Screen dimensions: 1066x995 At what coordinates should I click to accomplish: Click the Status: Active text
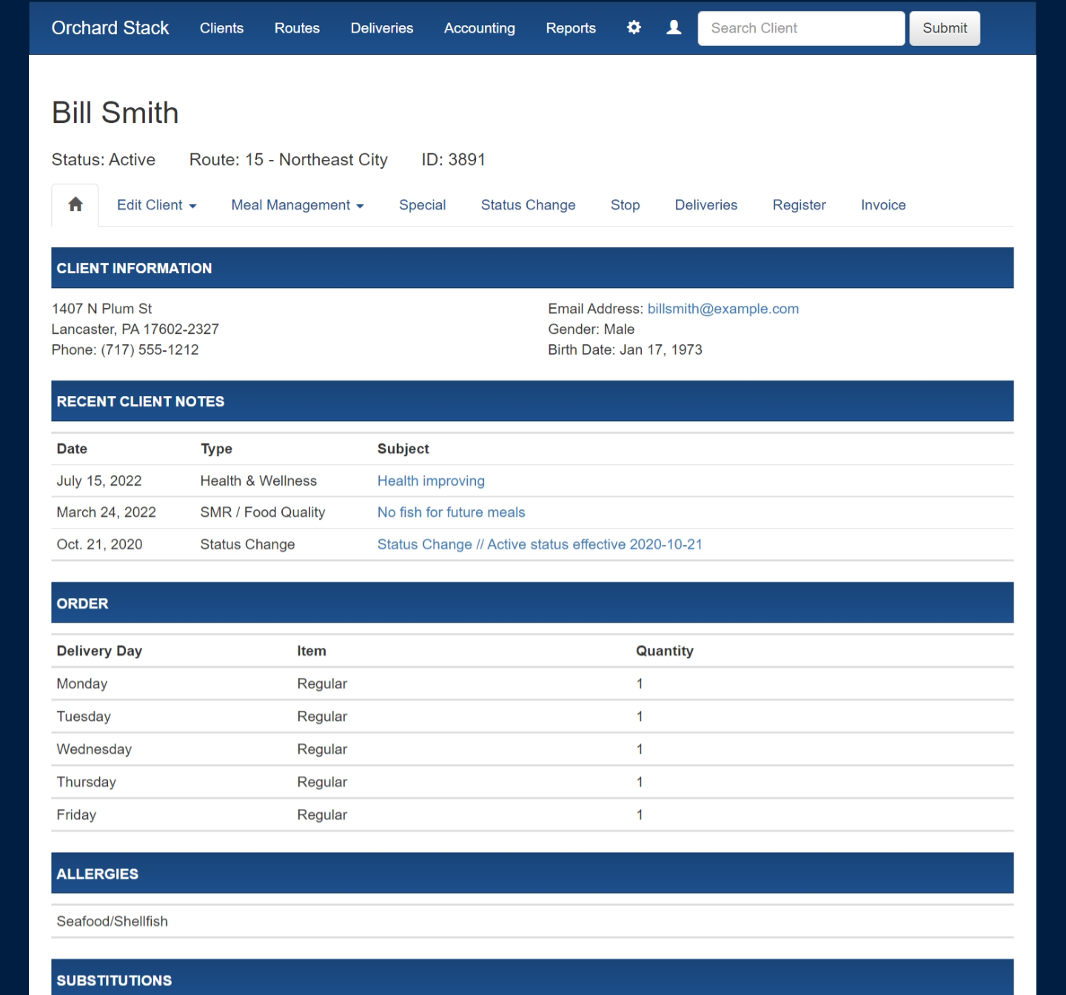104,160
